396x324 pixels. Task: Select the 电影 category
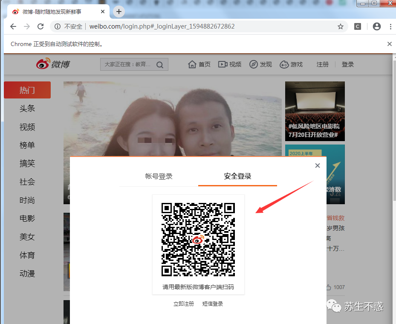point(27,218)
